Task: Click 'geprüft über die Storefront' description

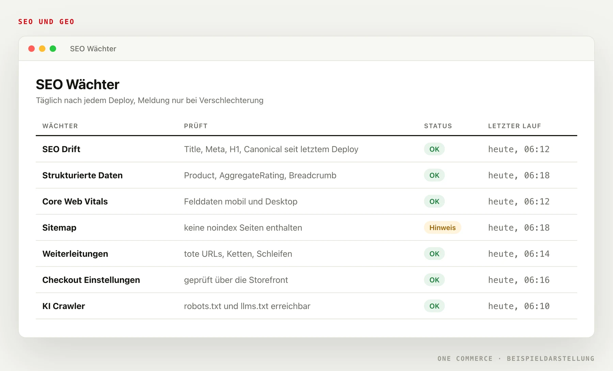Action: tap(236, 280)
